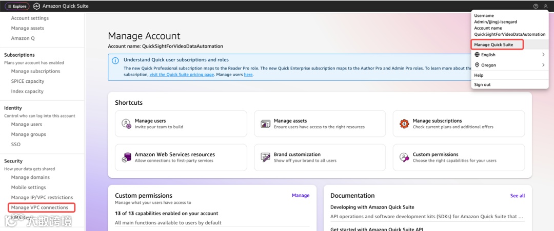The image size is (554, 231).
Task: Open Mobile settings in sidebar
Action: 28,188
